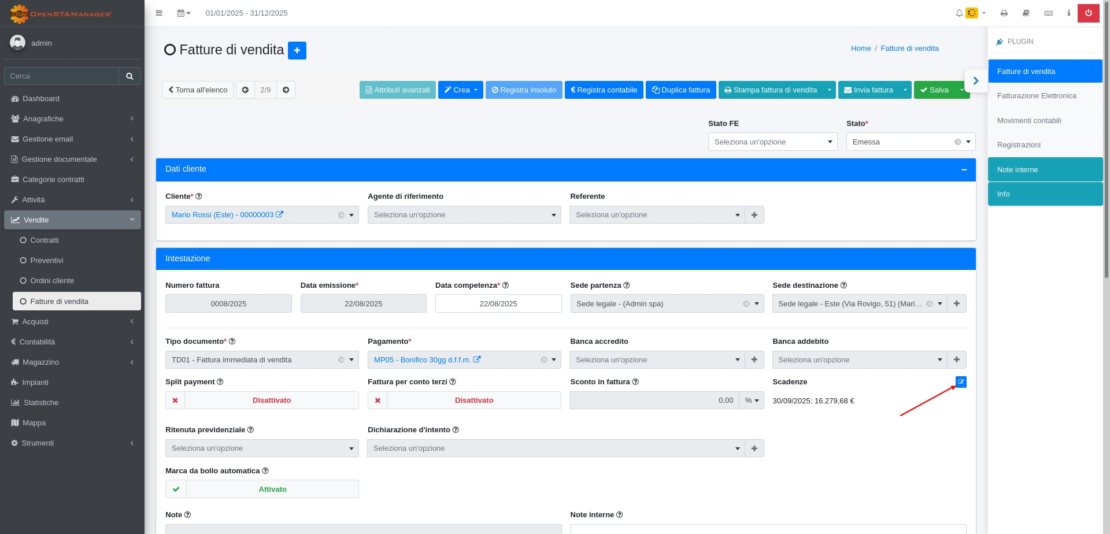This screenshot has width=1110, height=534.
Task: Open Fatturazione Elettronica plugin tab
Action: [1037, 96]
